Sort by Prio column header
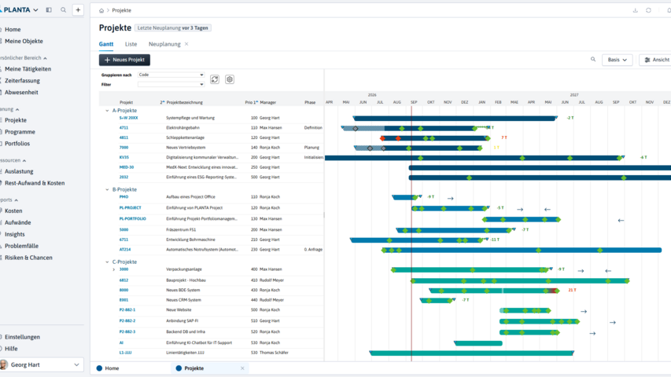 click(x=252, y=103)
